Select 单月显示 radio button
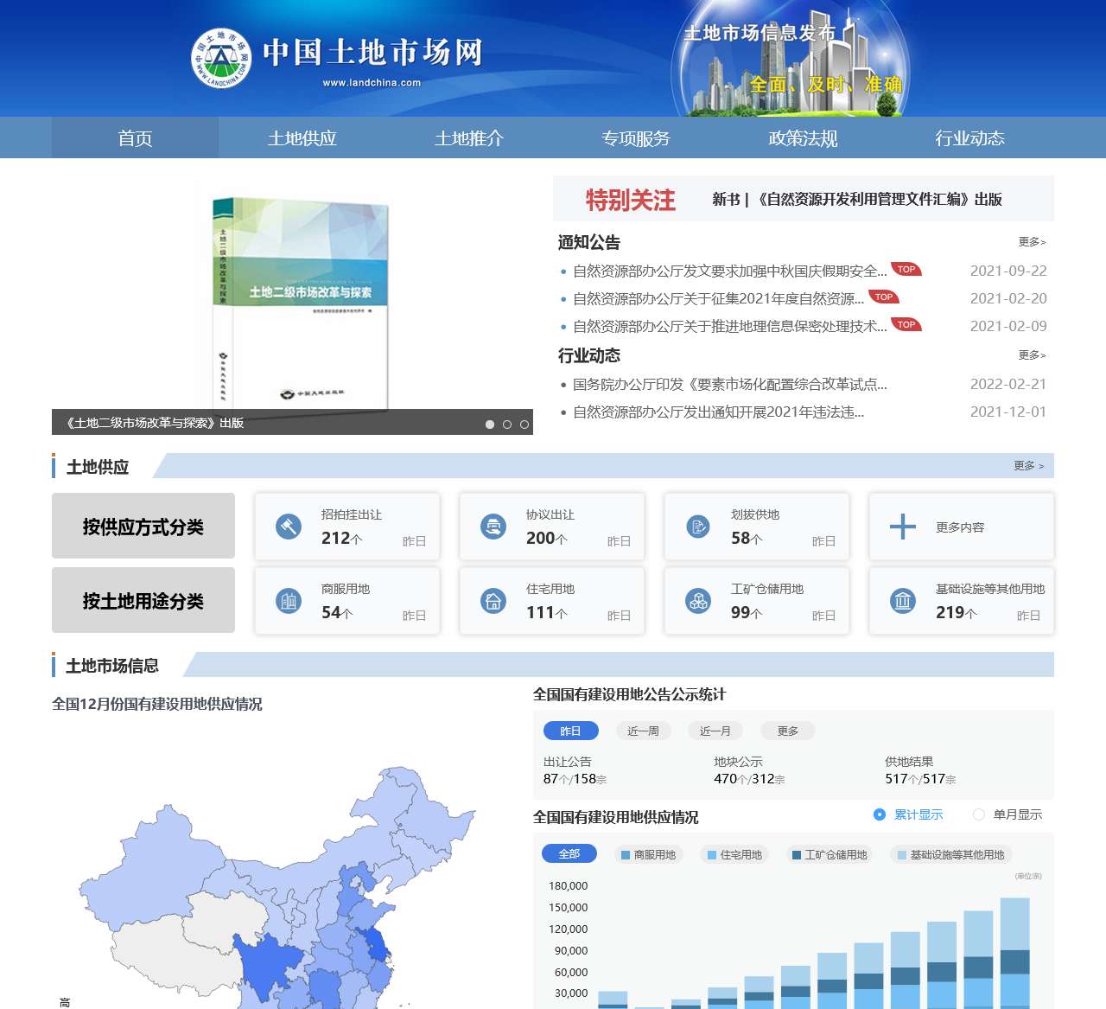 (979, 814)
